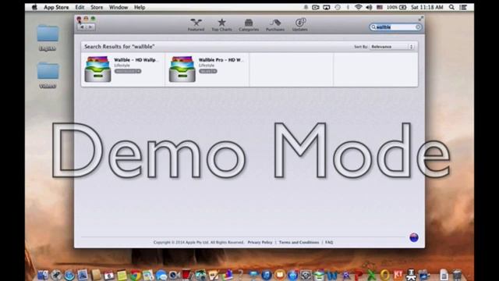Viewport: 499px width, 281px height.
Task: Open the Help menu
Action: coord(140,7)
